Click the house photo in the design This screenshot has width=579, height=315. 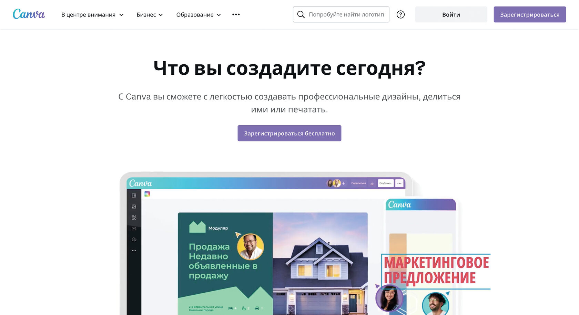(320, 264)
